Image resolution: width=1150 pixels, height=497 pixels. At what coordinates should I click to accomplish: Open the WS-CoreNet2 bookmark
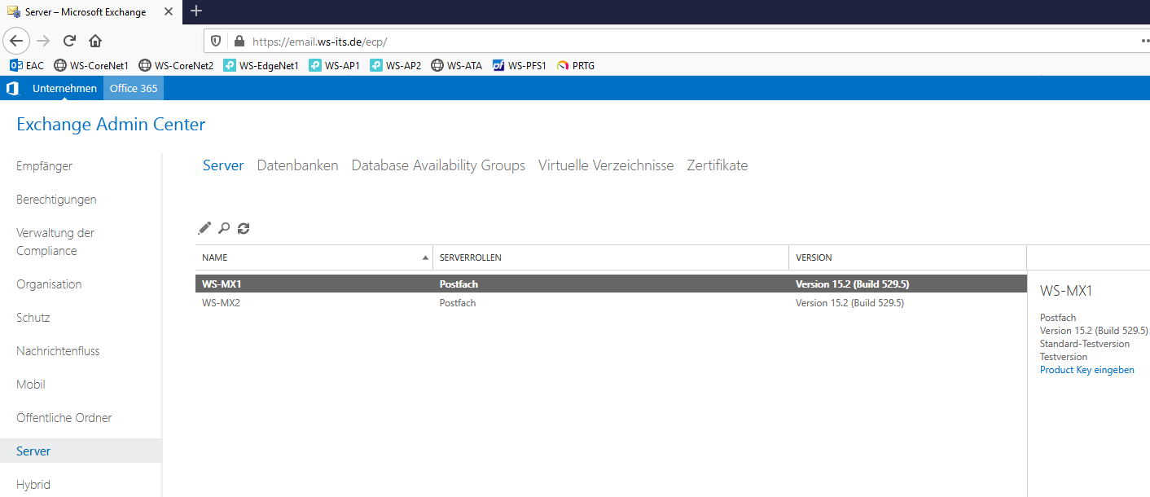(176, 65)
